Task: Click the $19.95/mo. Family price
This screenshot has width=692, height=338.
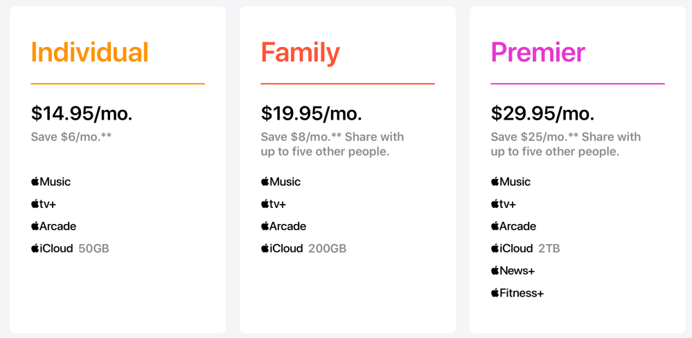Action: pyautogui.click(x=312, y=113)
